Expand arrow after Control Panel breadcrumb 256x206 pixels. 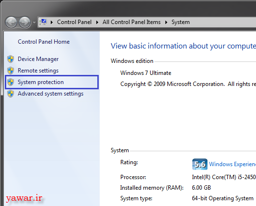tap(97, 22)
